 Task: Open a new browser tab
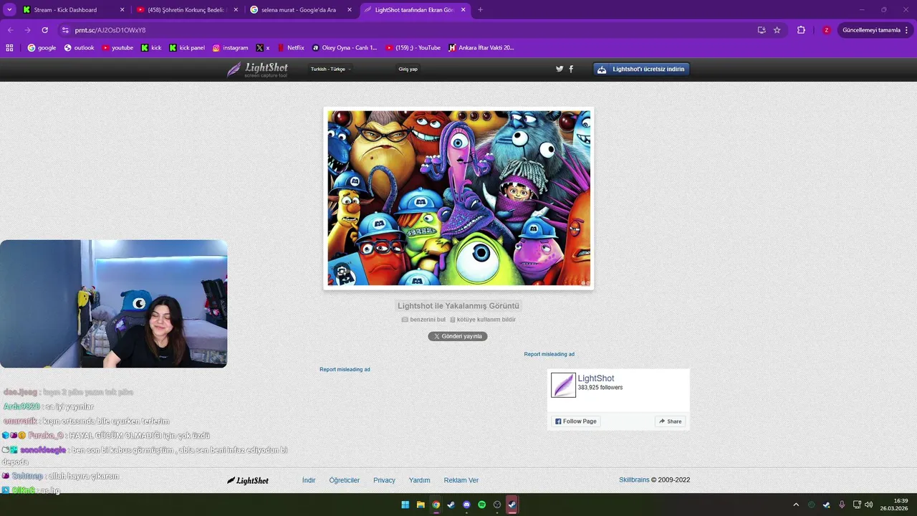pyautogui.click(x=480, y=10)
